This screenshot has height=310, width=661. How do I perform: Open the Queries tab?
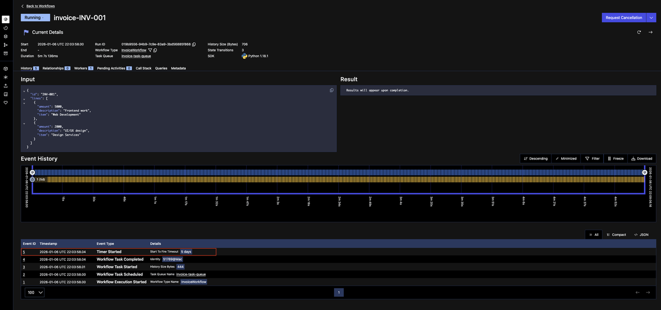coord(161,68)
